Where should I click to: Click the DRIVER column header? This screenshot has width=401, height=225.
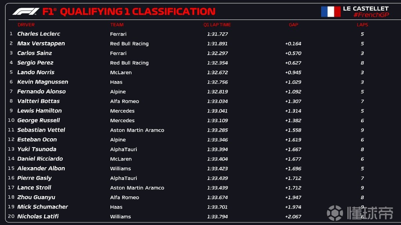[x=26, y=25]
